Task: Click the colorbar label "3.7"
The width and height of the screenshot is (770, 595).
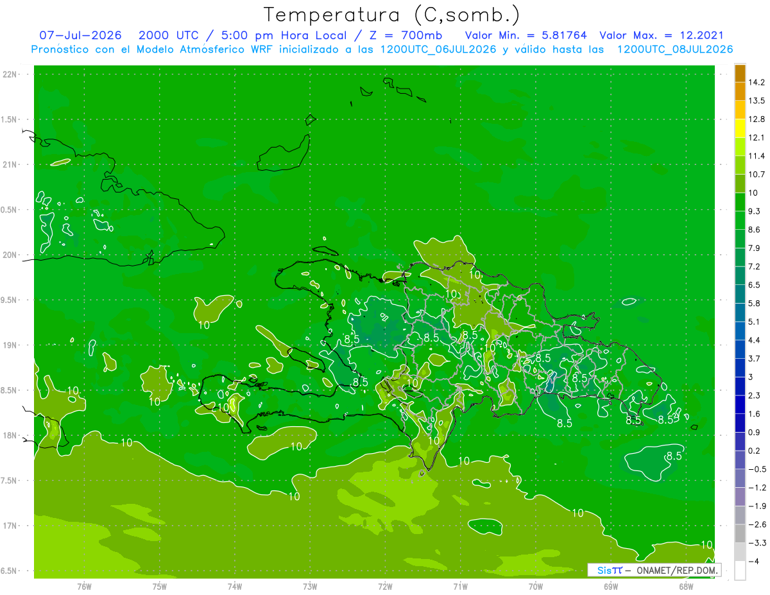Action: pos(755,358)
